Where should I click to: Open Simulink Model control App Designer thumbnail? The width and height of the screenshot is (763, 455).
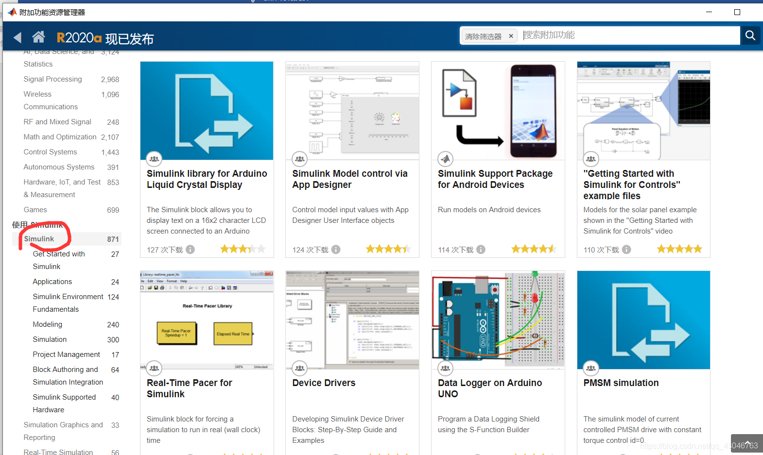coord(352,111)
